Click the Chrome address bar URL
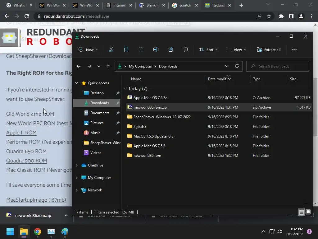The image size is (318, 239). (77, 16)
